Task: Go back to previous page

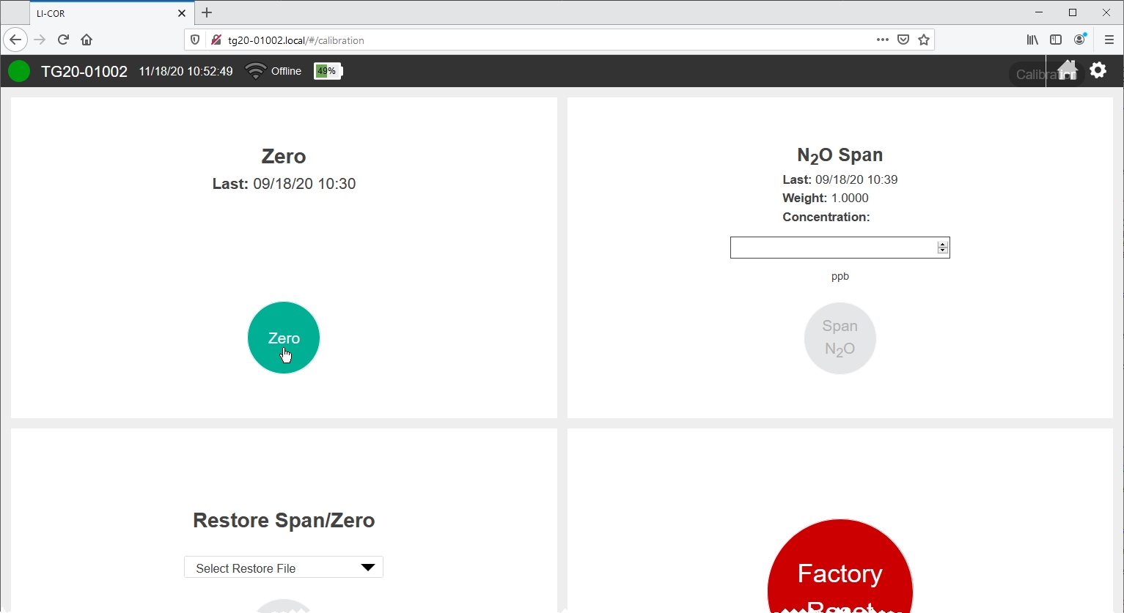Action: click(15, 40)
